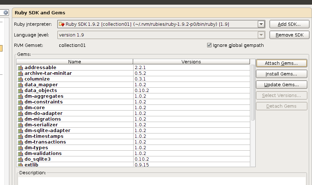The height and width of the screenshot is (185, 312).
Task: Toggle Ignore global gempath checkbox
Action: [x=209, y=45]
